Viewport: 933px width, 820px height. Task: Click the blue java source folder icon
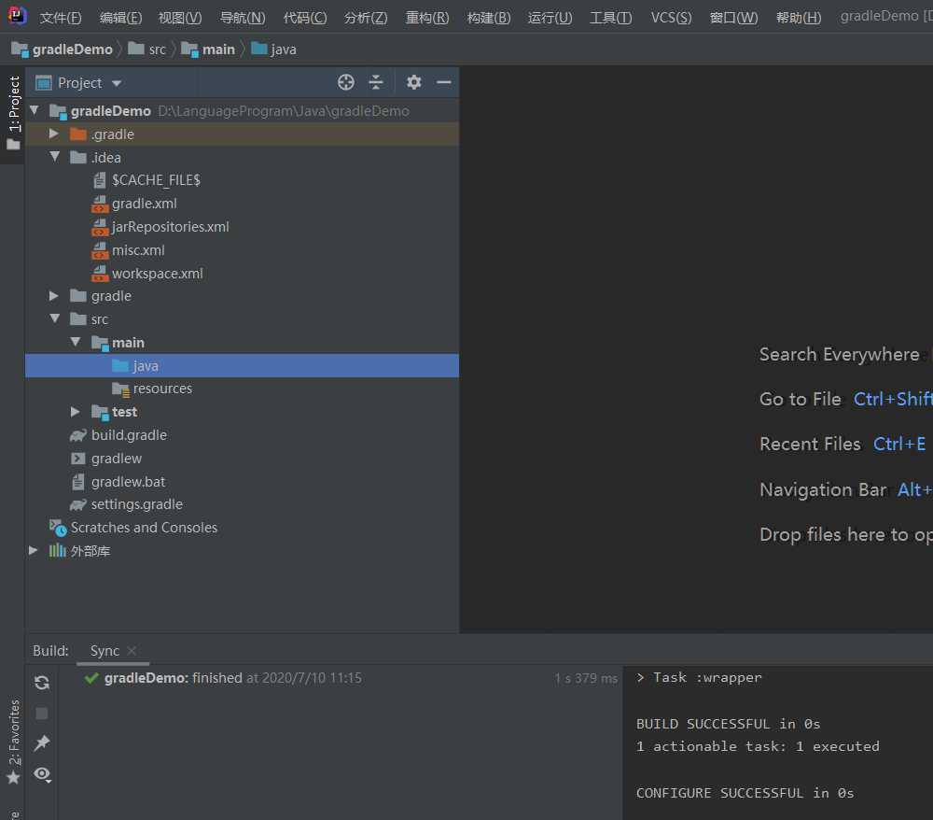[120, 365]
